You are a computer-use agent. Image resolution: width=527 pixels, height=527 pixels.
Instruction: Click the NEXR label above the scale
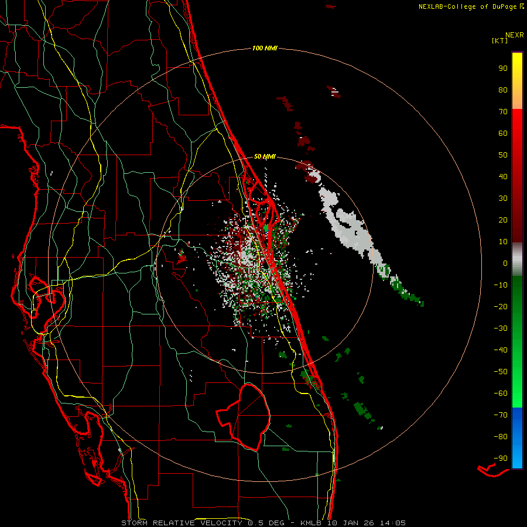pos(514,35)
